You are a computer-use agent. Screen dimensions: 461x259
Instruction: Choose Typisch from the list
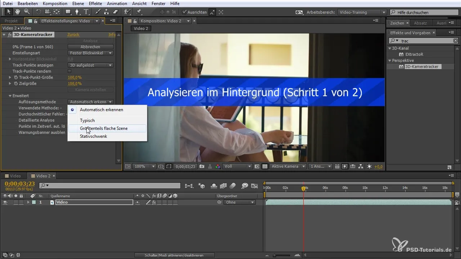click(107, 121)
